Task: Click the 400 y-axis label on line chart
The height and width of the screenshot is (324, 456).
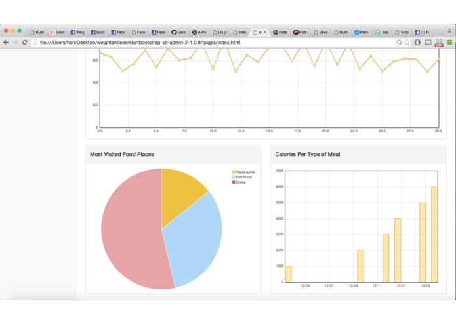Action: (x=95, y=83)
